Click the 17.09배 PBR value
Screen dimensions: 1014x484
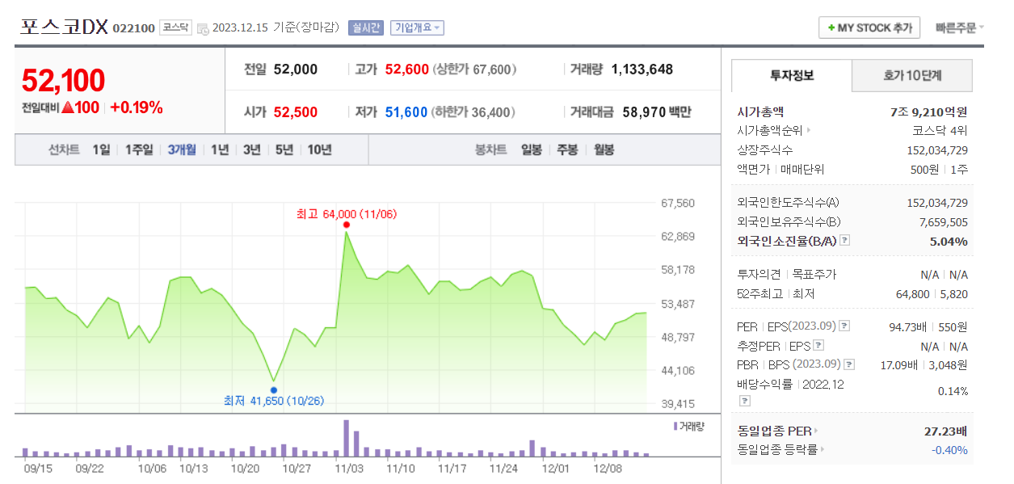901,364
